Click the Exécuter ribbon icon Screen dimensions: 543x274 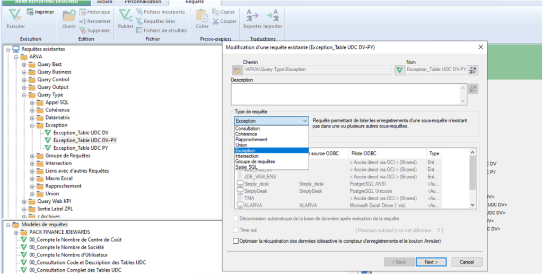click(15, 15)
